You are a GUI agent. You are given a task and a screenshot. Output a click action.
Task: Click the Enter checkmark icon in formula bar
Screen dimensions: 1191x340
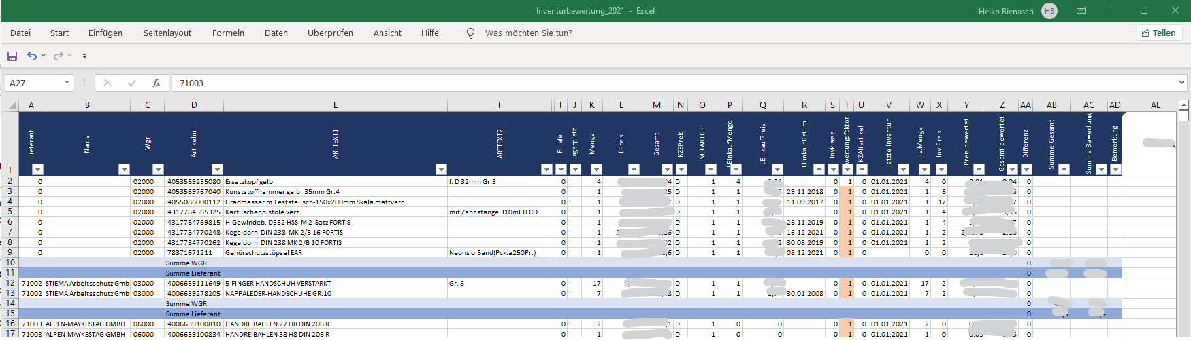tap(132, 83)
